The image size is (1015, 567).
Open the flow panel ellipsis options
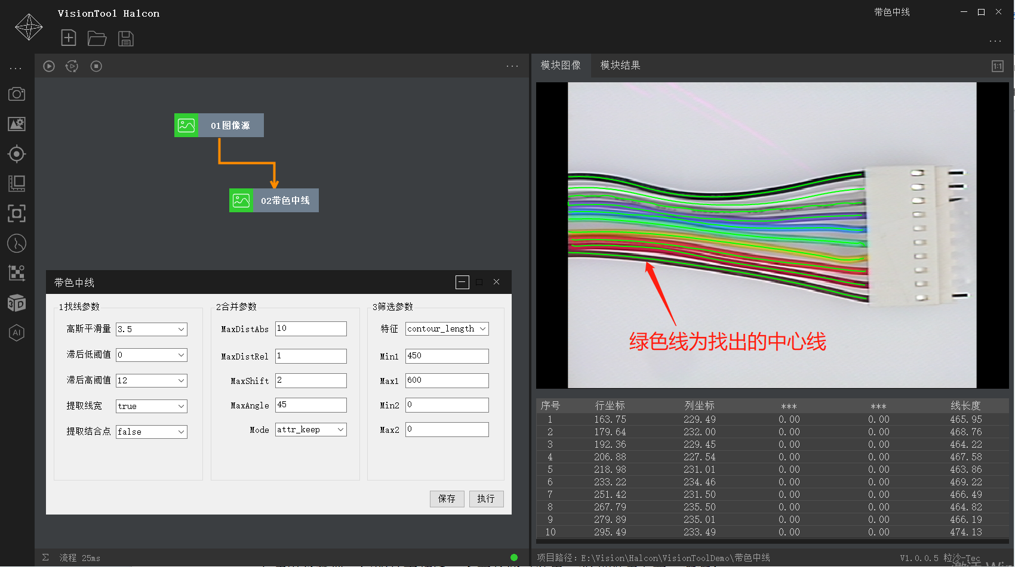[x=512, y=66]
